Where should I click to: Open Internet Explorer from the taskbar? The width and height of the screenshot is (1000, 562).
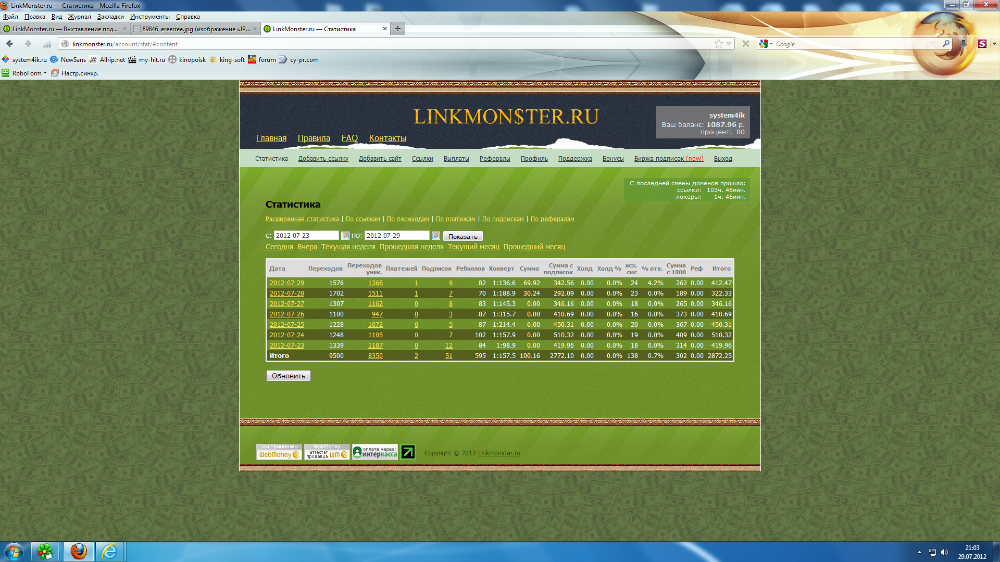(109, 552)
